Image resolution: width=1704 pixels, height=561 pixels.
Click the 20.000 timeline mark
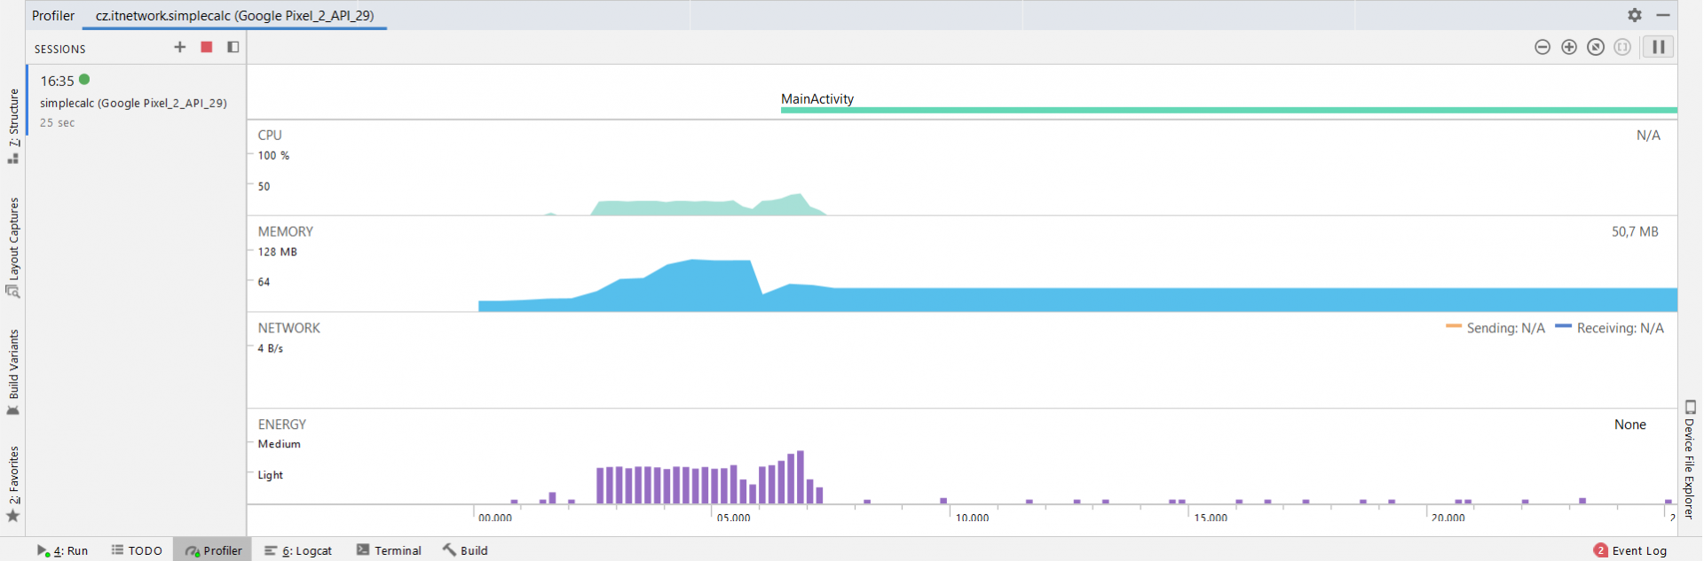[x=1448, y=518]
